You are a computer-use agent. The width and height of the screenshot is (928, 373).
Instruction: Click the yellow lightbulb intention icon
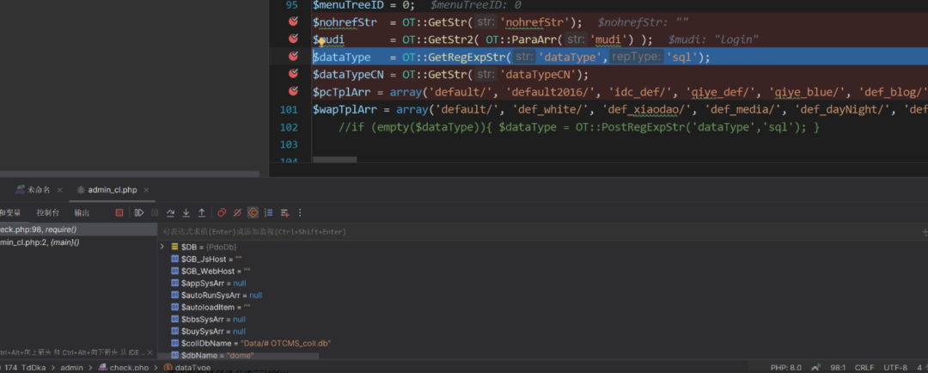pos(321,41)
